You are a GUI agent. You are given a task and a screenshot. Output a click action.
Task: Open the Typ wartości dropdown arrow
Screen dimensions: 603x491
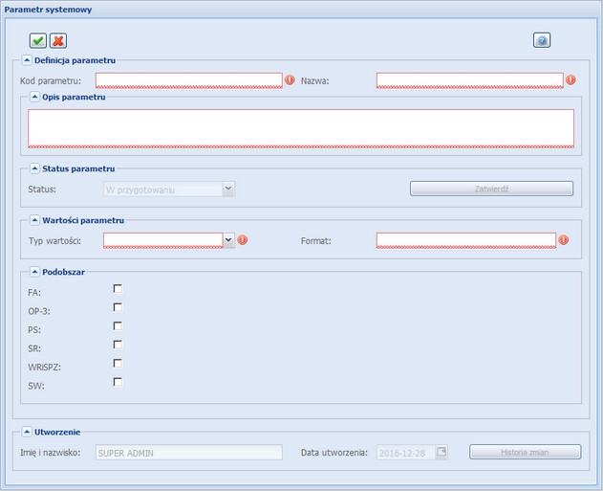pyautogui.click(x=228, y=240)
